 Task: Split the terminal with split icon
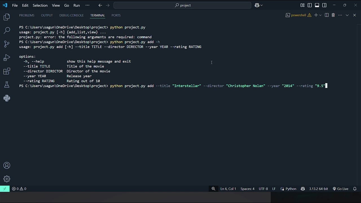[327, 15]
